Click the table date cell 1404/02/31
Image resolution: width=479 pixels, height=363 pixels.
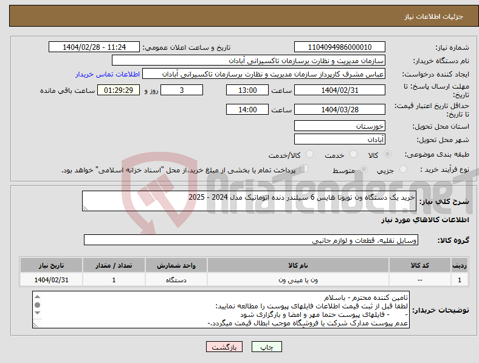point(51,280)
